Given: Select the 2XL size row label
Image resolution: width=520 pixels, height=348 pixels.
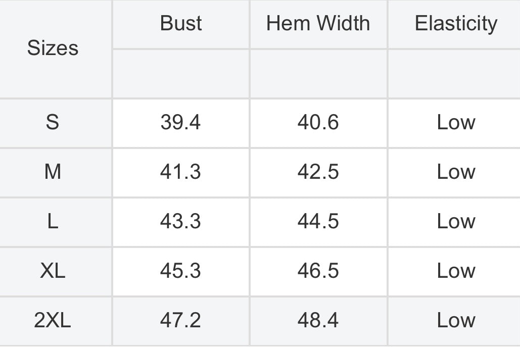Looking at the screenshot, I should (53, 320).
